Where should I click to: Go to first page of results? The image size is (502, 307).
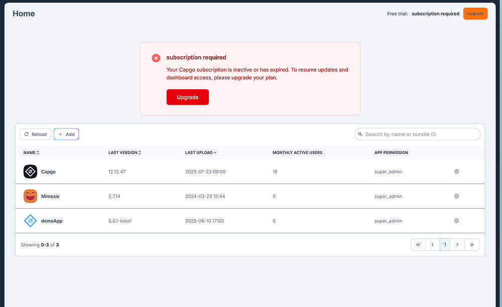click(x=418, y=245)
